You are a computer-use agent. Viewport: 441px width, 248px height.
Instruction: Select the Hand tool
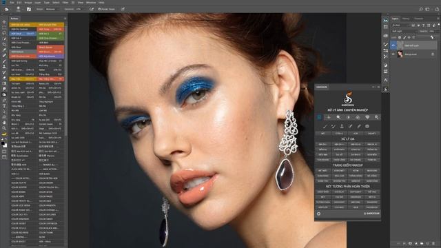[x=4, y=123]
